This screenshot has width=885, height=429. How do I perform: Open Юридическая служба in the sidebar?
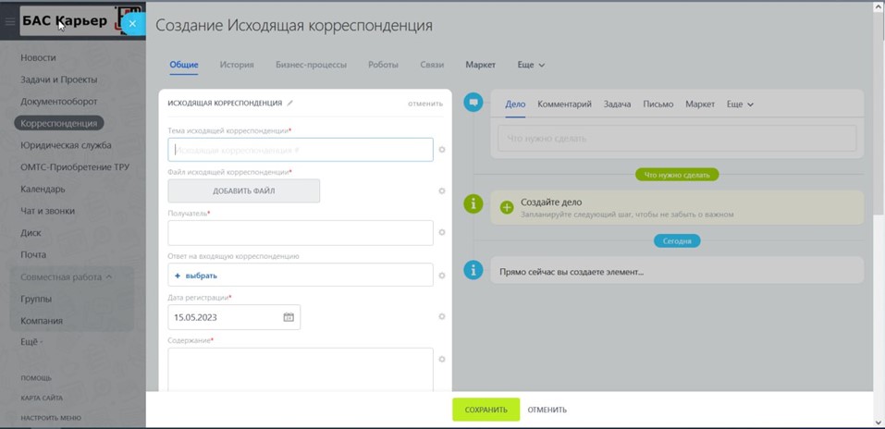pos(66,145)
